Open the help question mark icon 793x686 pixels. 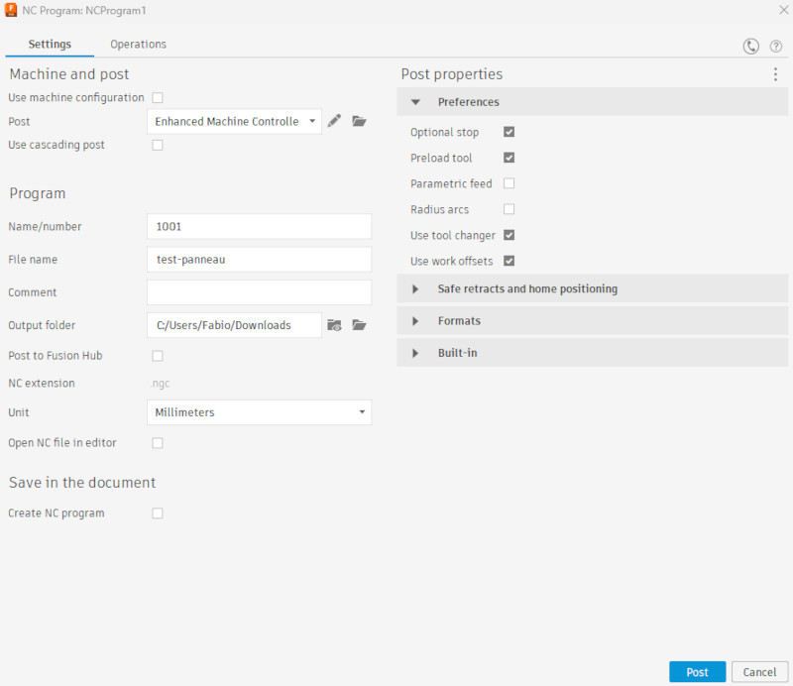point(776,46)
